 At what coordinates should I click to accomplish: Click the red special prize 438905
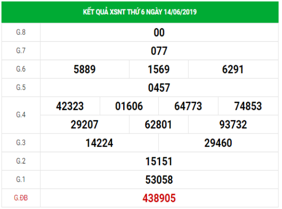point(159,198)
